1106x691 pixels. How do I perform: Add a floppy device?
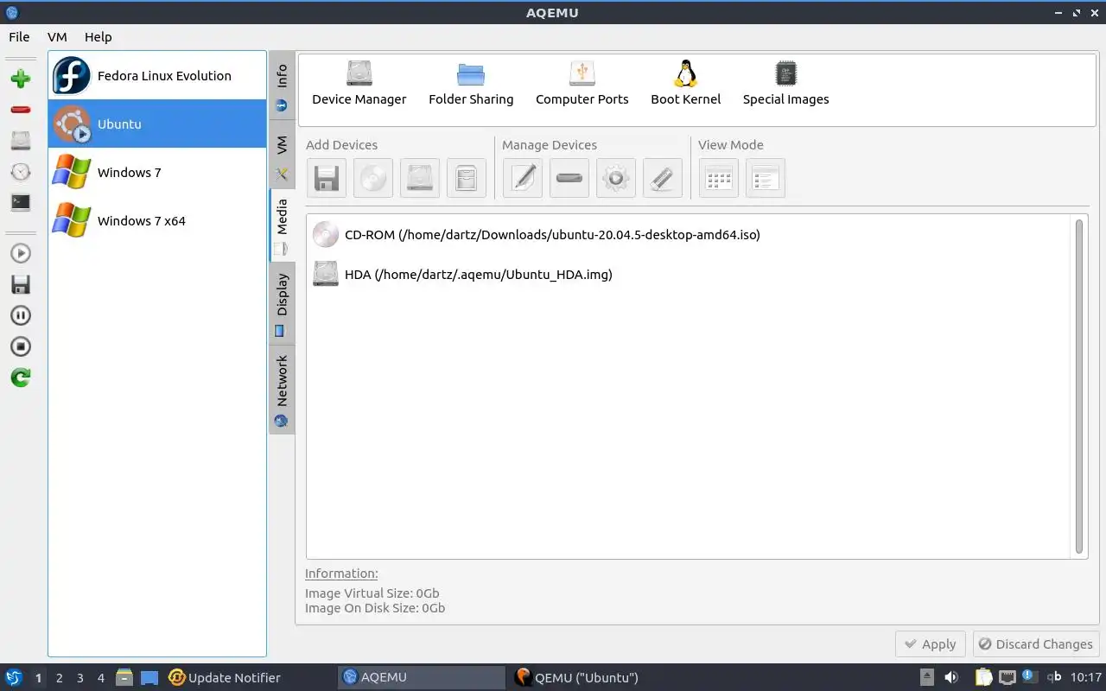[x=327, y=178]
